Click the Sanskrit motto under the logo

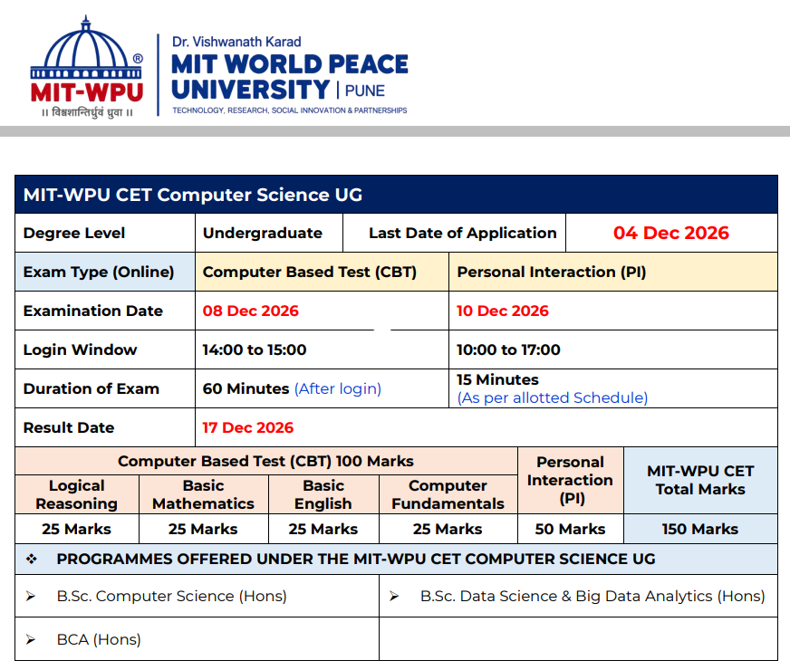[x=87, y=112]
